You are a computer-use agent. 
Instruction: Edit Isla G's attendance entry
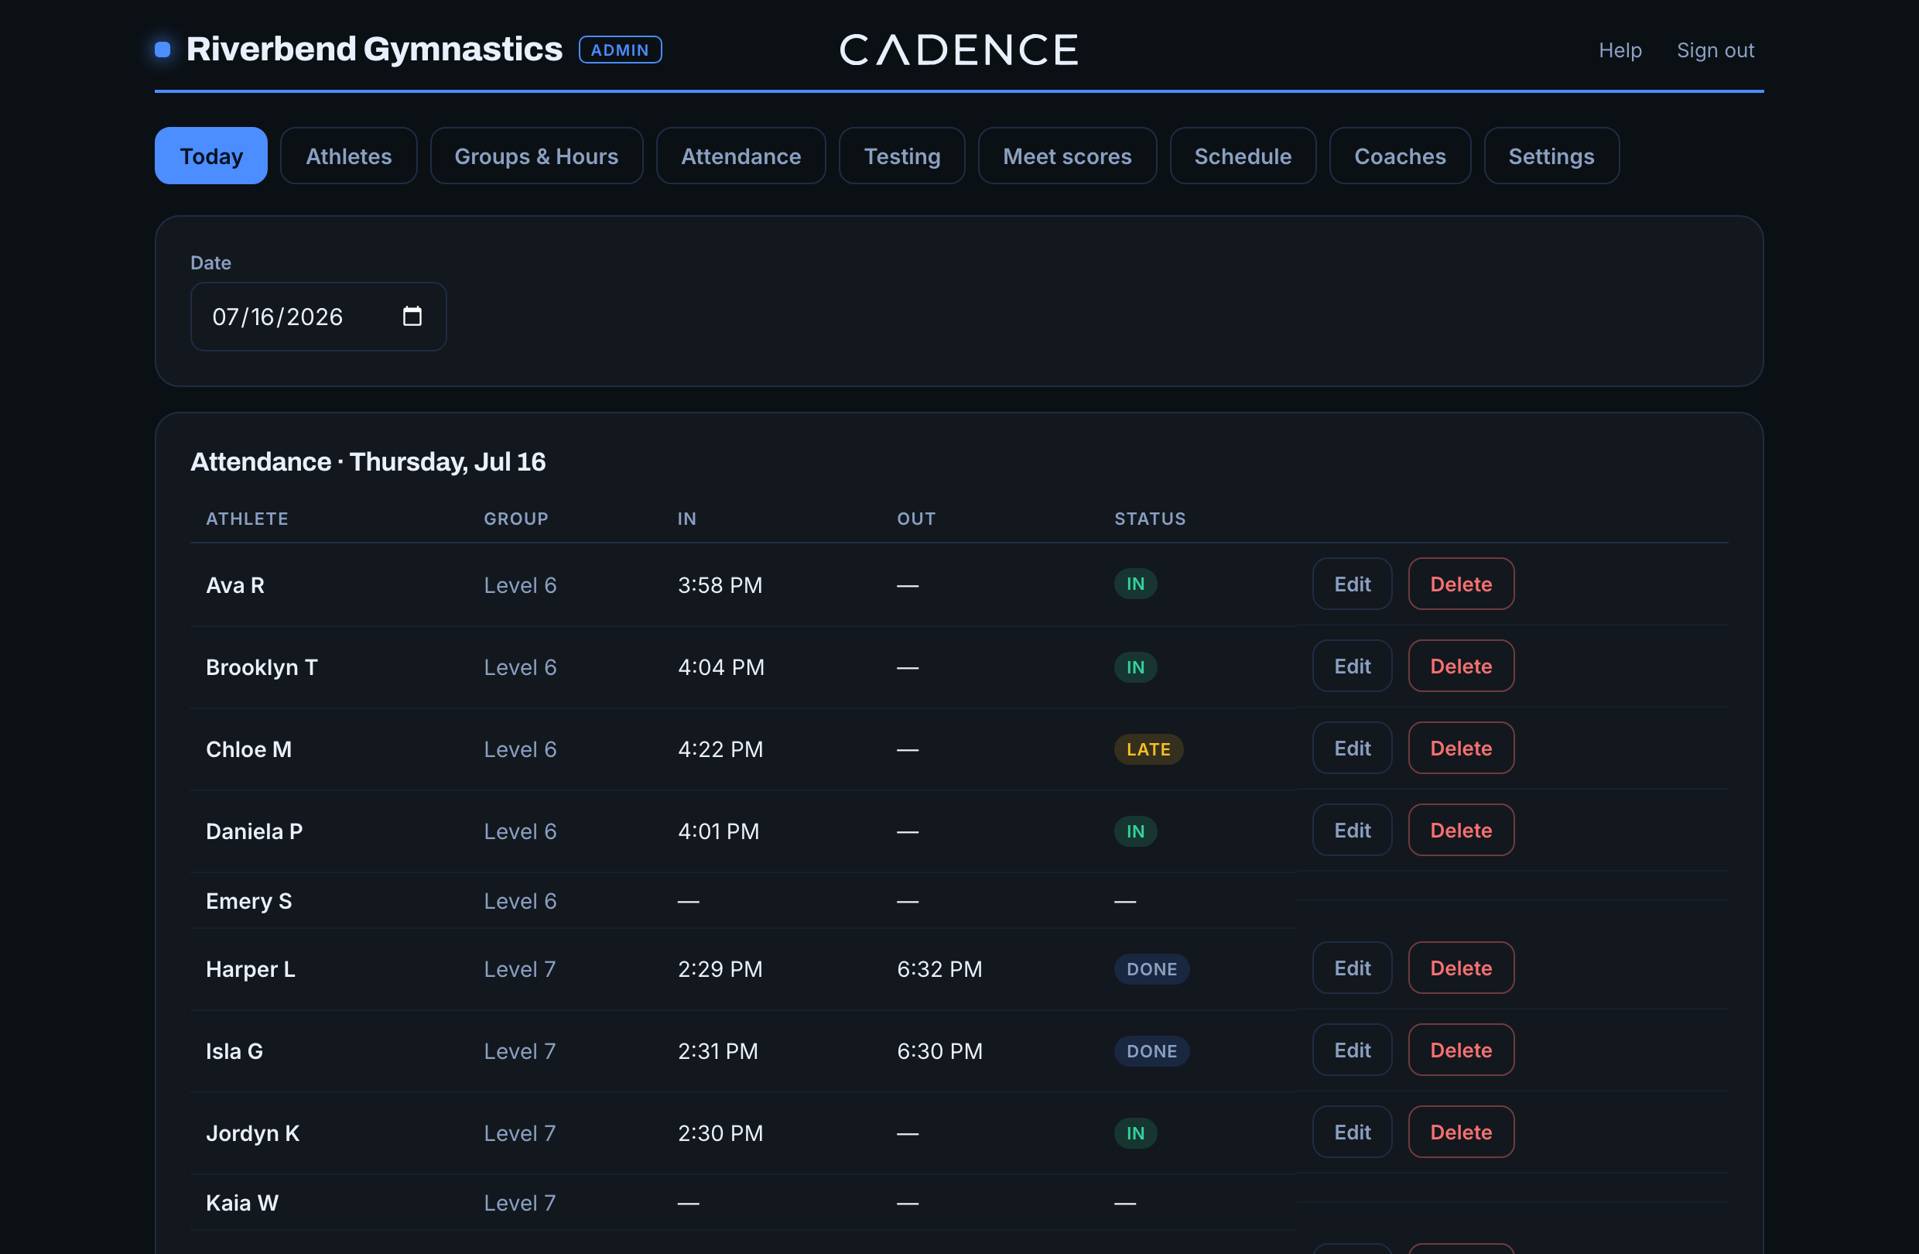tap(1352, 1050)
